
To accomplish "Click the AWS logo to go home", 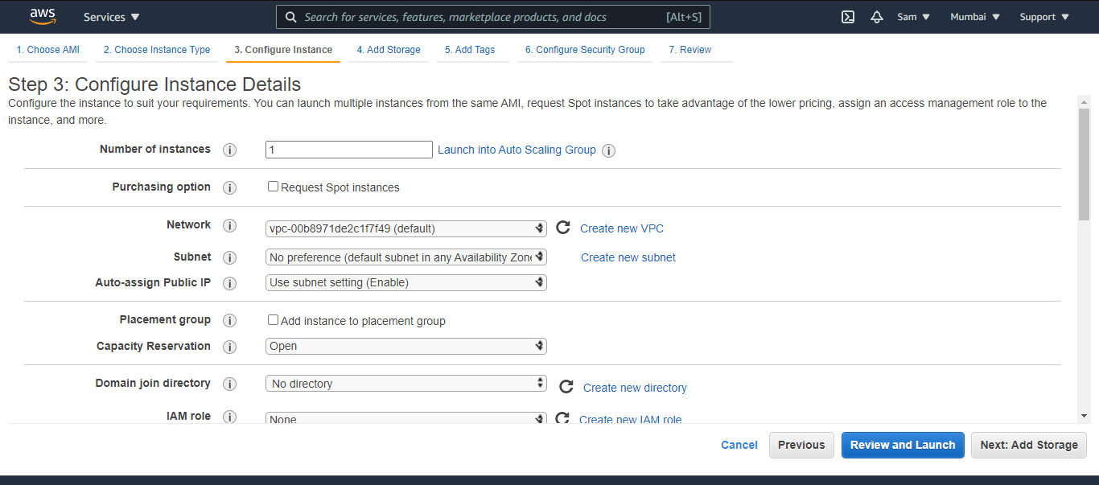I will tap(43, 16).
